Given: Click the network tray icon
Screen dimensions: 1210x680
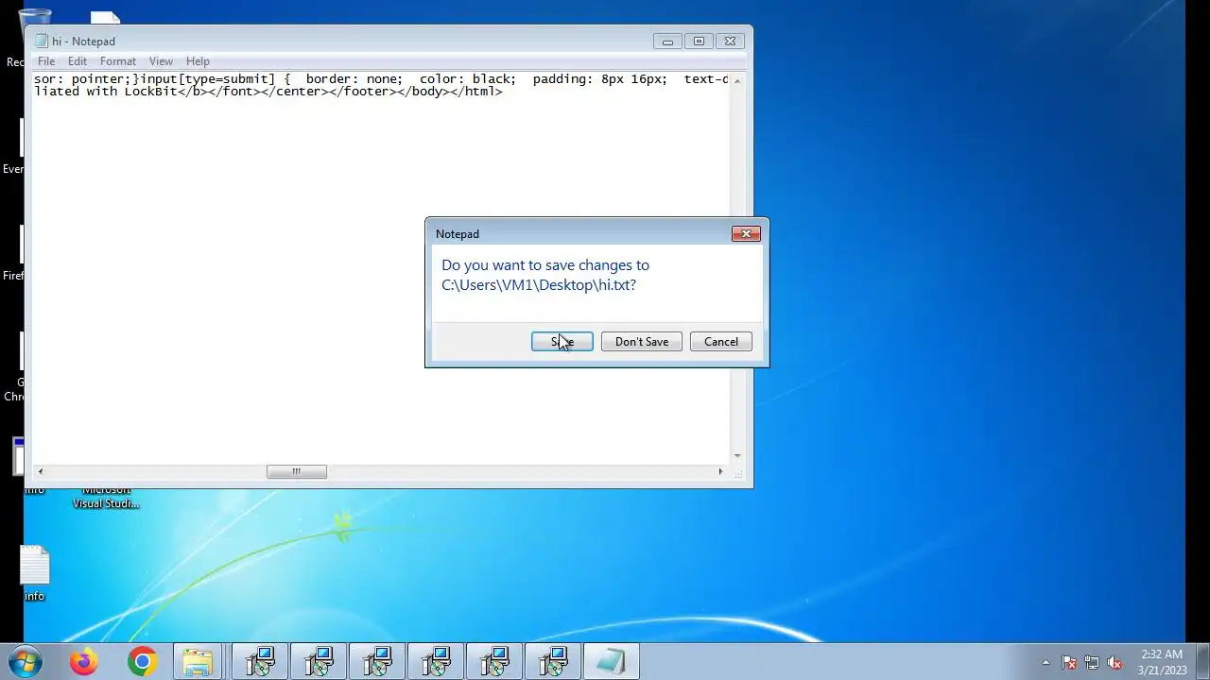Looking at the screenshot, I should [1092, 663].
